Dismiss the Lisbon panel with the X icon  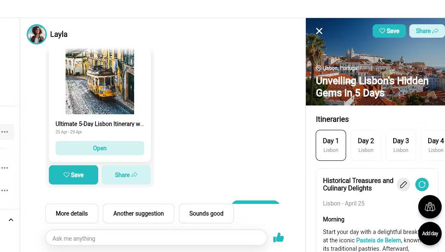tap(319, 31)
